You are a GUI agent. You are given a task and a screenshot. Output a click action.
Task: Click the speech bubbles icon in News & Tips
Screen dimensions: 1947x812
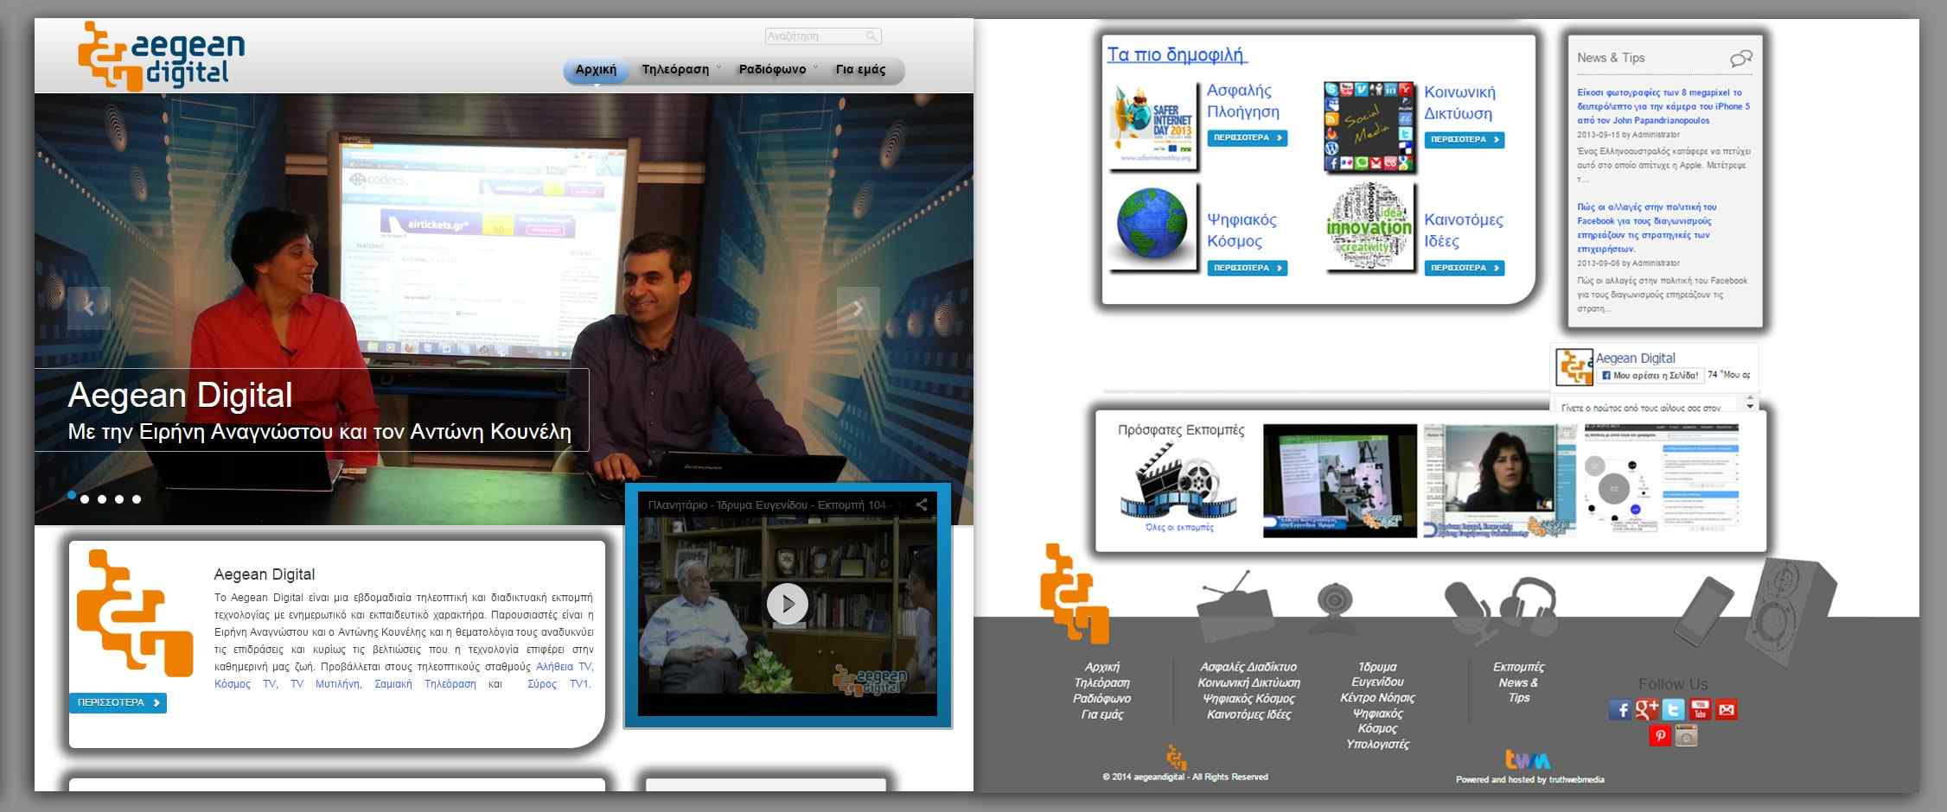tap(1741, 58)
